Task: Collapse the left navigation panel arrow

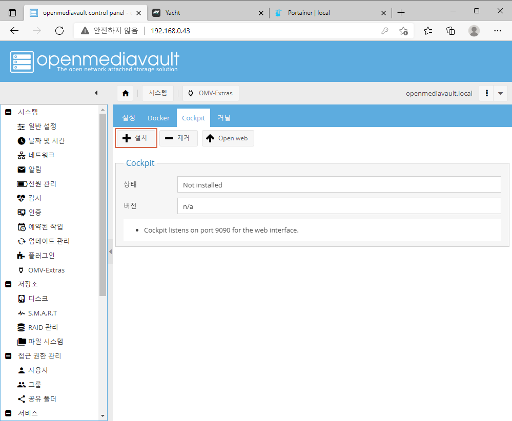Action: (x=96, y=93)
